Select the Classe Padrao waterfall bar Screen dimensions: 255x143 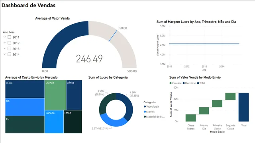point(191,118)
